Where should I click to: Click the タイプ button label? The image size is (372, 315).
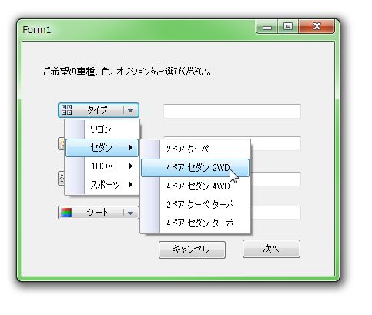coord(97,110)
